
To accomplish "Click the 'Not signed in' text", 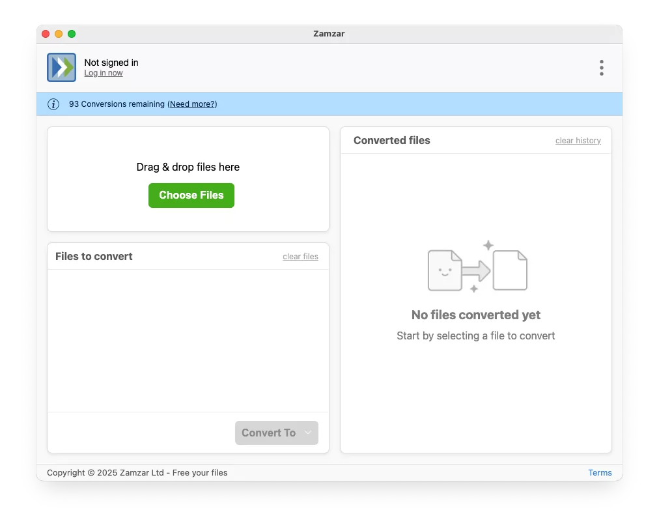I will (x=111, y=63).
